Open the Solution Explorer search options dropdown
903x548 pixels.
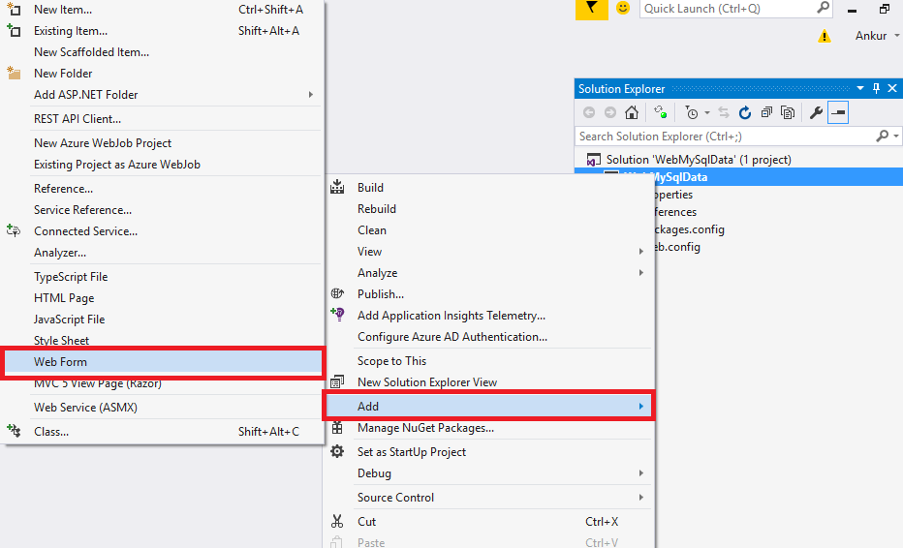tap(896, 137)
